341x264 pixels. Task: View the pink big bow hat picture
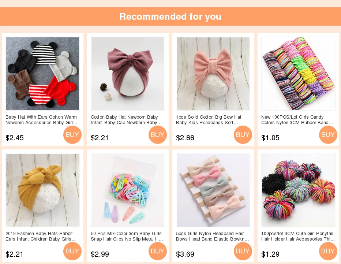pos(213,74)
